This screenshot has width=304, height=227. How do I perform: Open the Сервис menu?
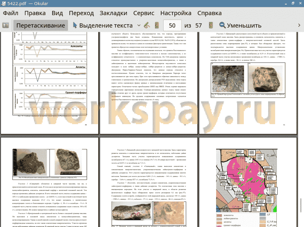[x=144, y=13]
